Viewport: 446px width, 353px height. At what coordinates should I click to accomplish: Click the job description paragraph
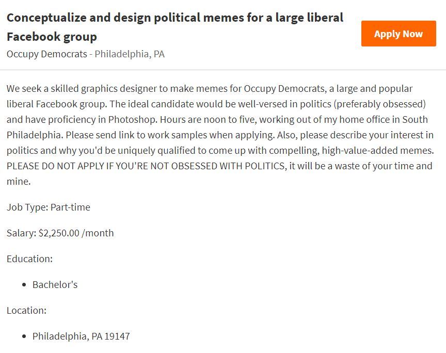coord(220,135)
